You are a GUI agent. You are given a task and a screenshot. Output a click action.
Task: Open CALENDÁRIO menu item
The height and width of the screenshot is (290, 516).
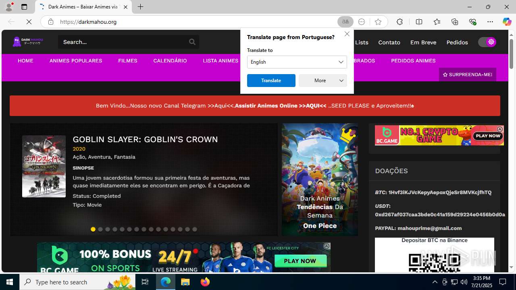[x=170, y=61]
